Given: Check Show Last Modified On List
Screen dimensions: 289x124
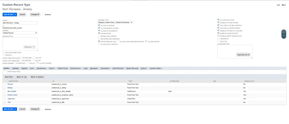Looking at the screenshot, I should (x=33, y=60).
